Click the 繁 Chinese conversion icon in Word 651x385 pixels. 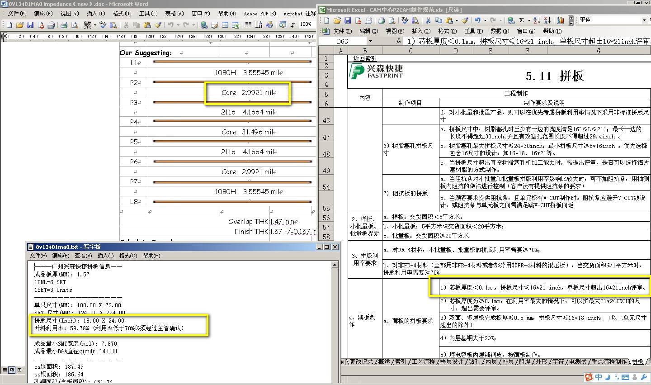point(88,25)
